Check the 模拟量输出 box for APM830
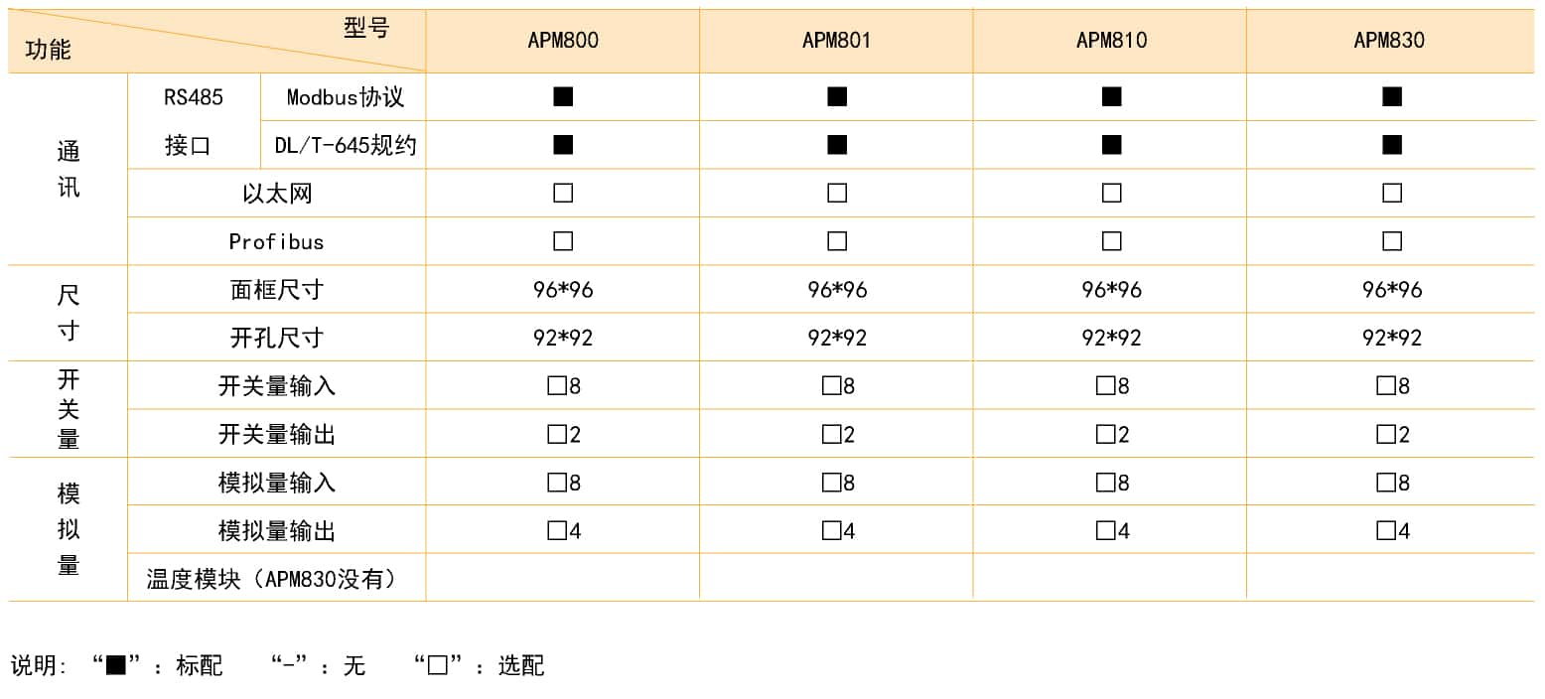This screenshot has width=1545, height=699. (1386, 531)
